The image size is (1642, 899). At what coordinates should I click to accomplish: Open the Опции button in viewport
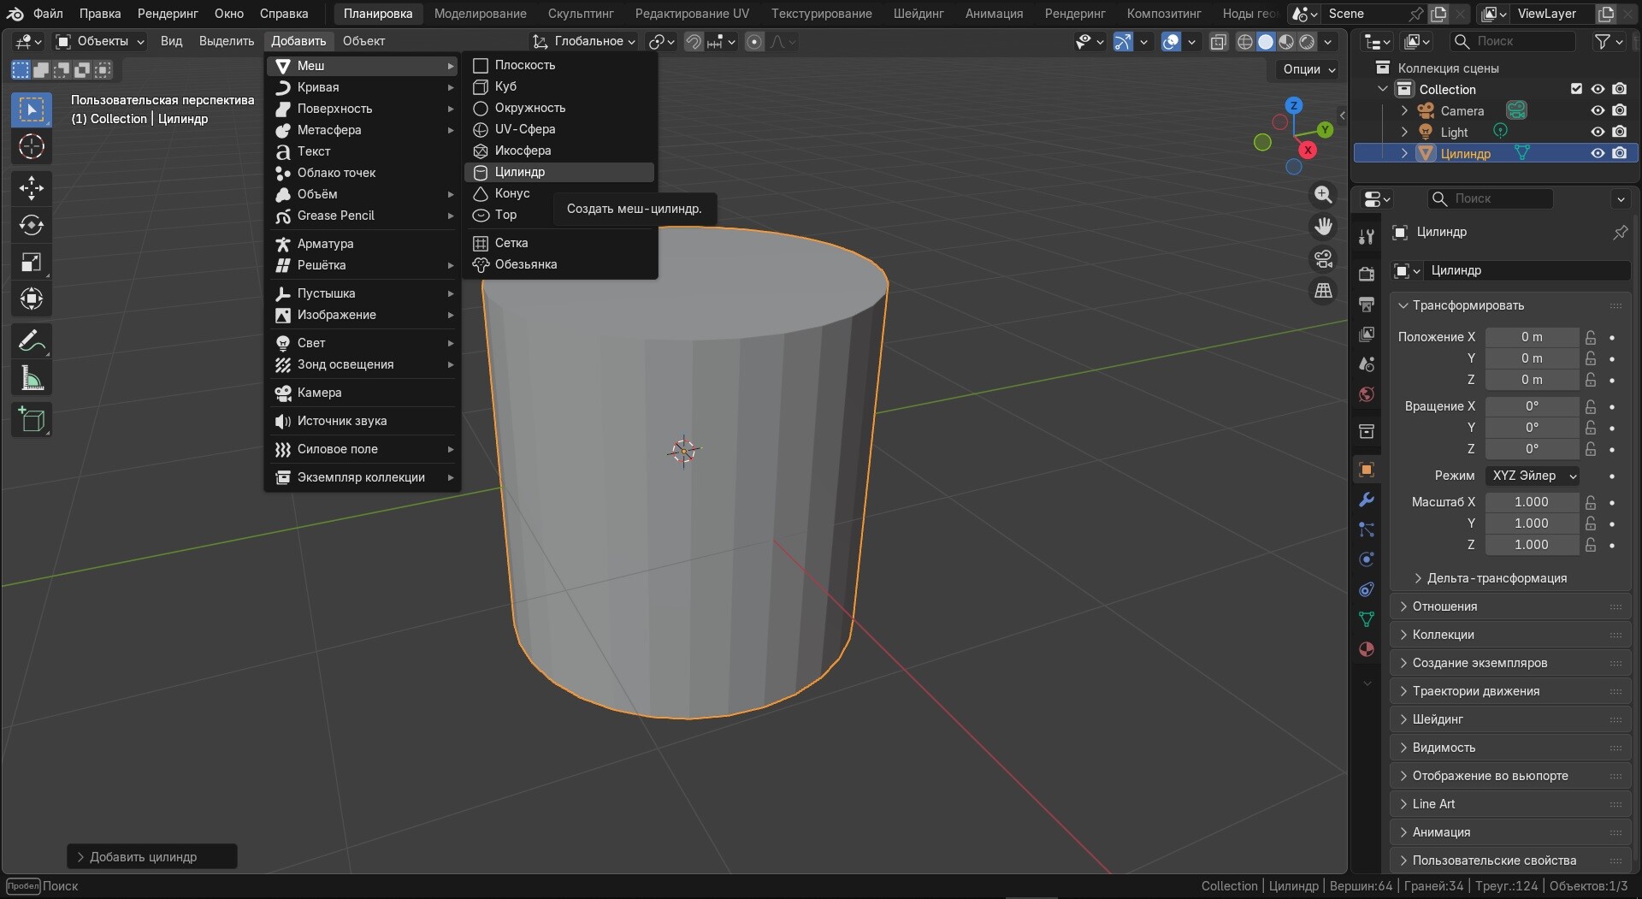(1308, 69)
